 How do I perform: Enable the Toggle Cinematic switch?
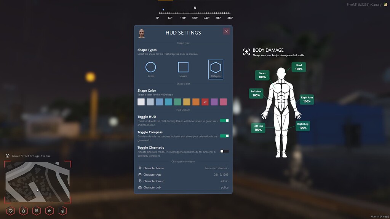click(224, 151)
